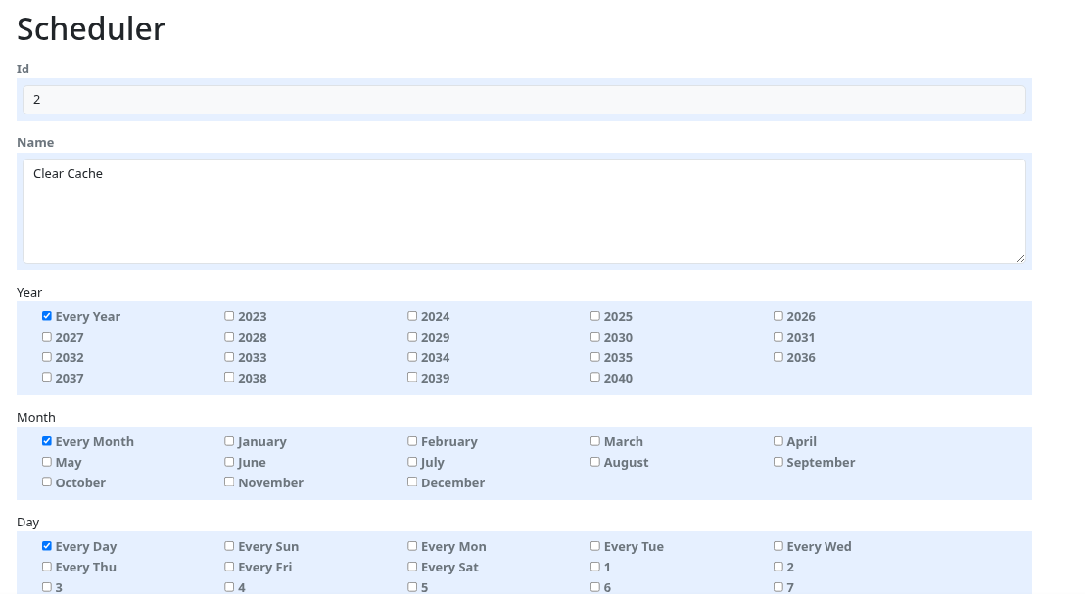This screenshot has height=594, width=1085.
Task: Check the 2026 year checkbox
Action: point(778,316)
